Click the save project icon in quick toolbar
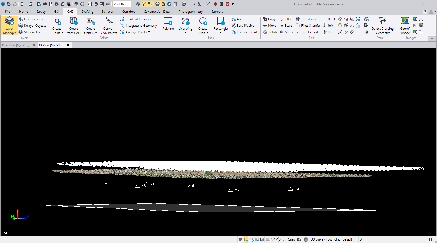The image size is (437, 243). pos(51,4)
